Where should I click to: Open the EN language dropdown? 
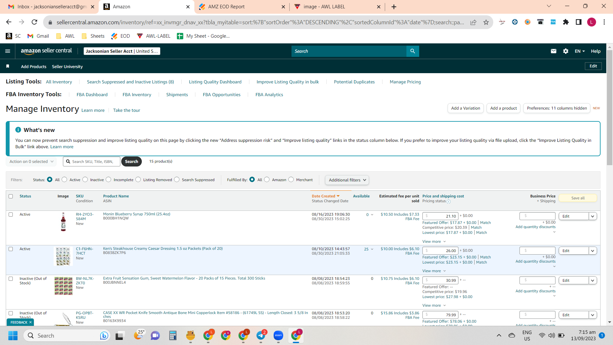580,51
